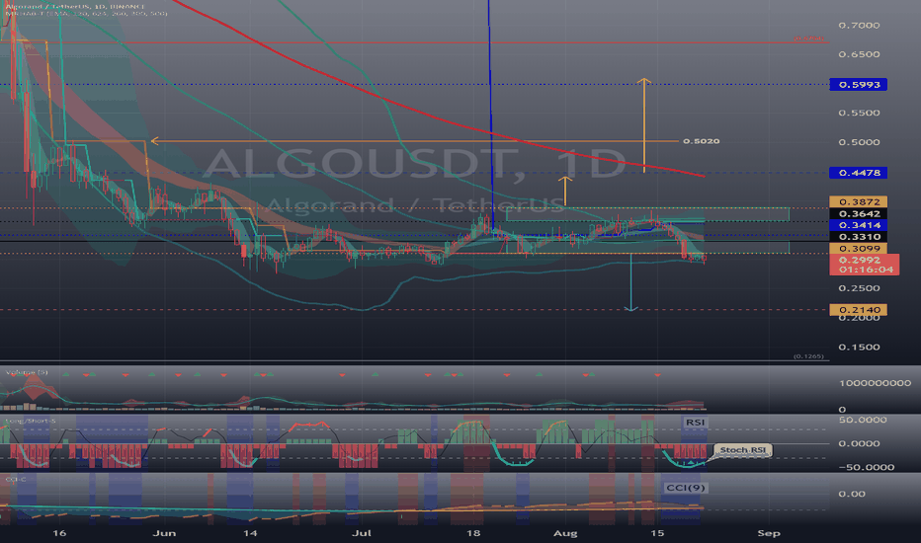Click the Jul date on time axis

click(362, 533)
